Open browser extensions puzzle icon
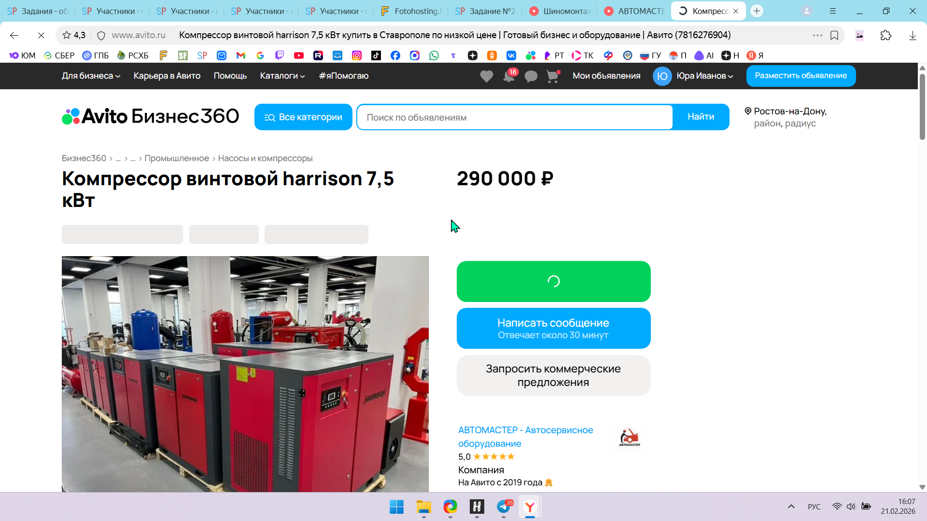The height and width of the screenshot is (521, 927). click(885, 35)
